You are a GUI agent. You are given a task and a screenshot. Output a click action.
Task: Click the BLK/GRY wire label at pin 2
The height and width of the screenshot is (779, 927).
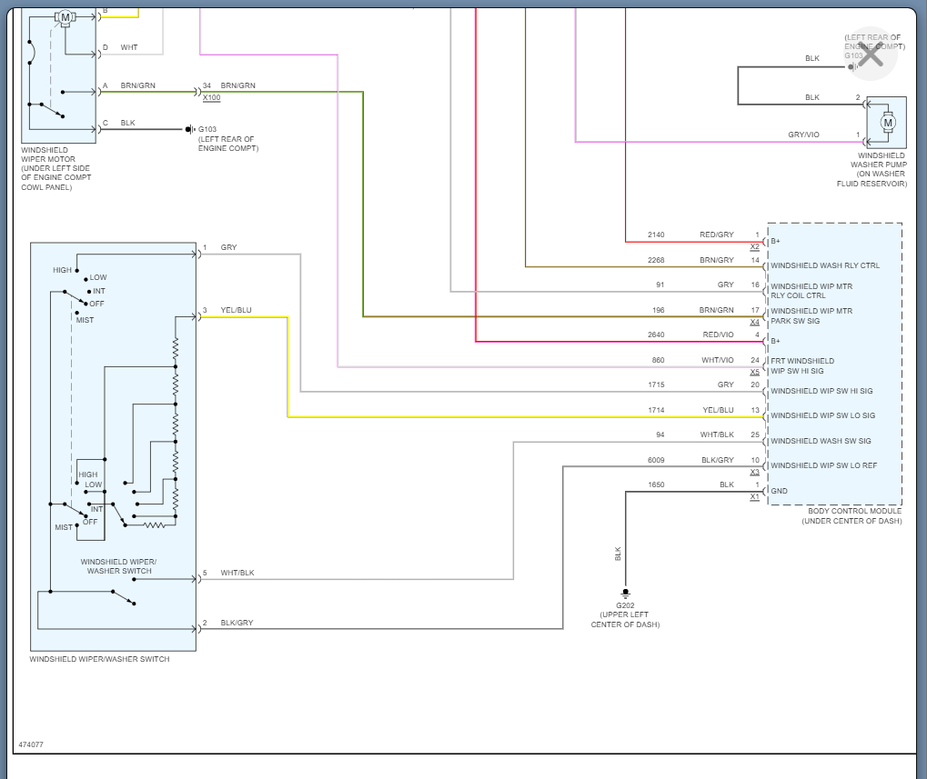237,623
